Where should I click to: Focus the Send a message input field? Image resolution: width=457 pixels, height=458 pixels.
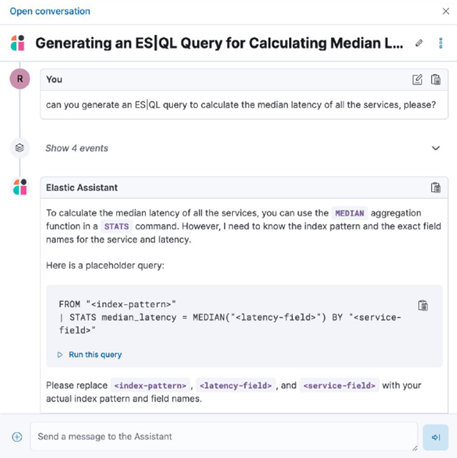pos(224,437)
